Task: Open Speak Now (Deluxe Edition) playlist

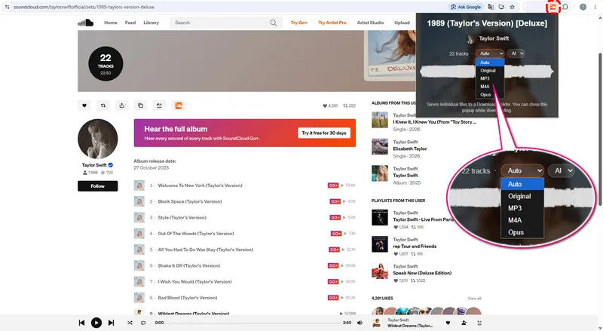Action: [422, 273]
